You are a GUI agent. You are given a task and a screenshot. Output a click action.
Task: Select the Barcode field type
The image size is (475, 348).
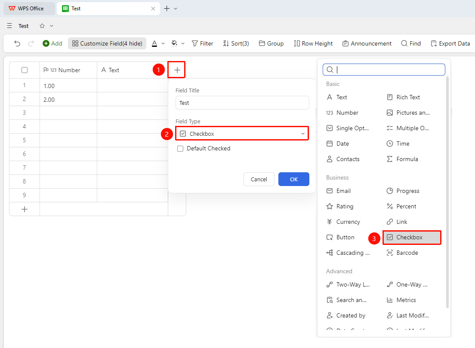pyautogui.click(x=402, y=253)
